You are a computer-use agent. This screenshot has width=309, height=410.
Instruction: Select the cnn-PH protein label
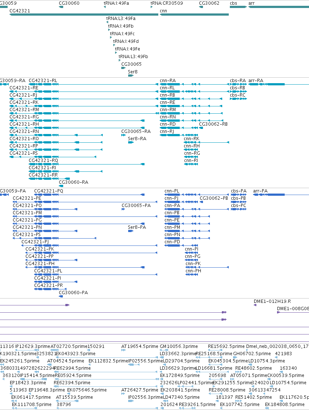tap(193, 271)
